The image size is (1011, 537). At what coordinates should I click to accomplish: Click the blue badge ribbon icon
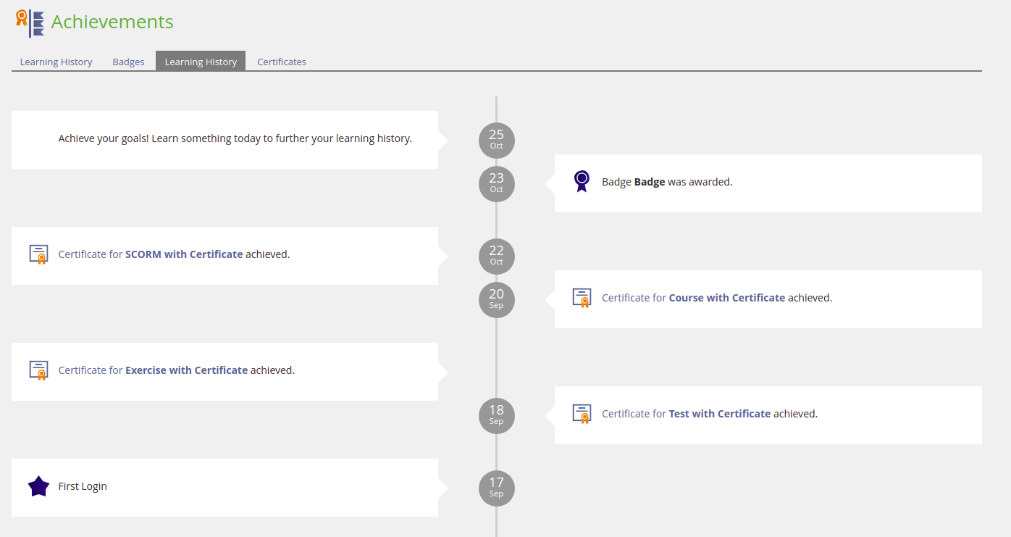pos(582,181)
